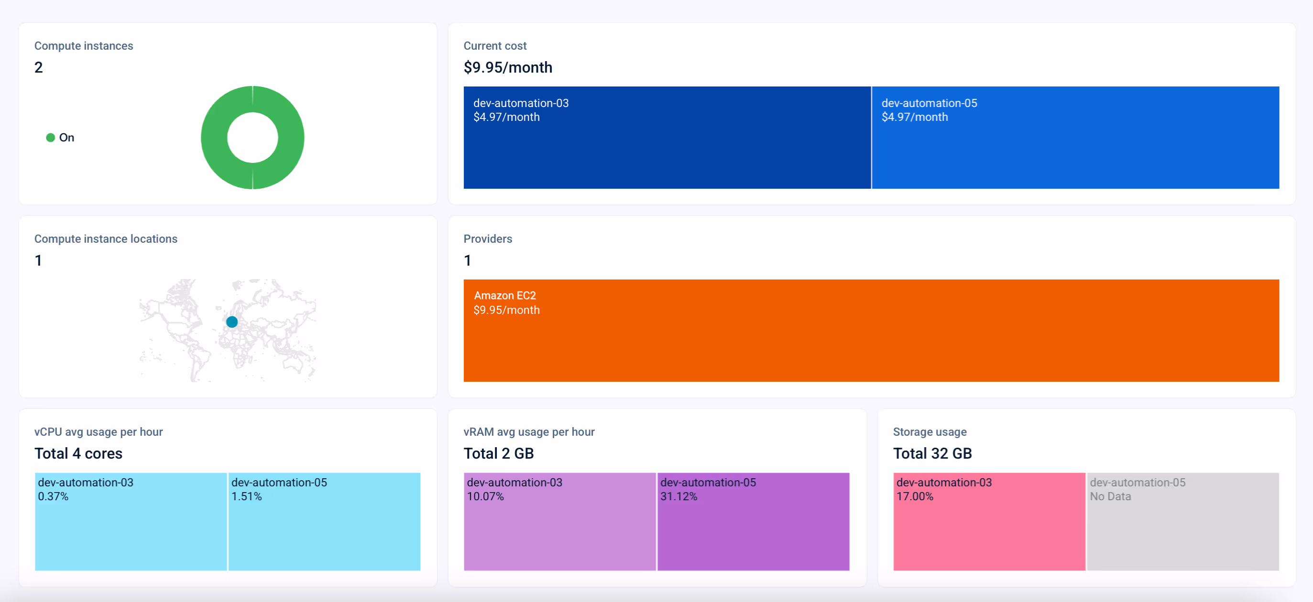Click the Storage usage heading
This screenshot has height=602, width=1313.
[929, 432]
